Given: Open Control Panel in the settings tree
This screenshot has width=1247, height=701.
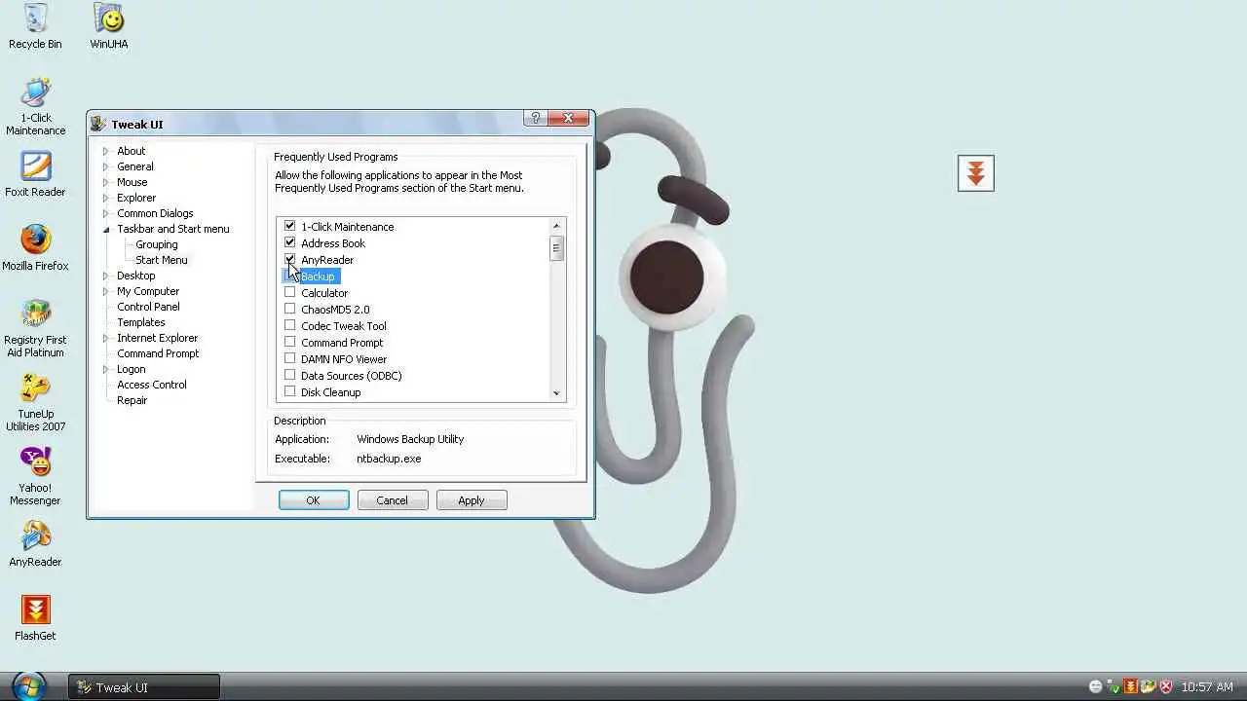Looking at the screenshot, I should [148, 307].
